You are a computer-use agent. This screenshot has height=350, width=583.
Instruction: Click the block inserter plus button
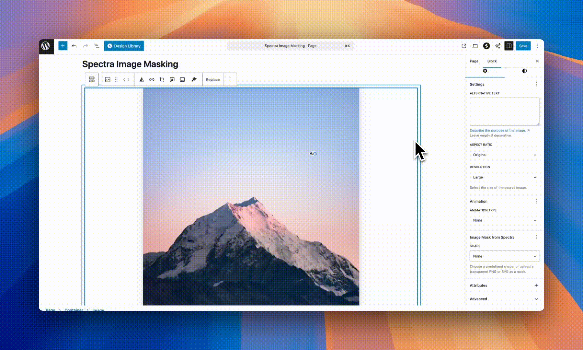[x=63, y=46]
